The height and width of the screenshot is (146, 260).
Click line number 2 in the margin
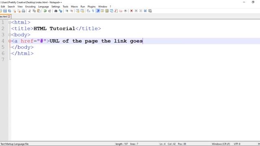[3, 28]
